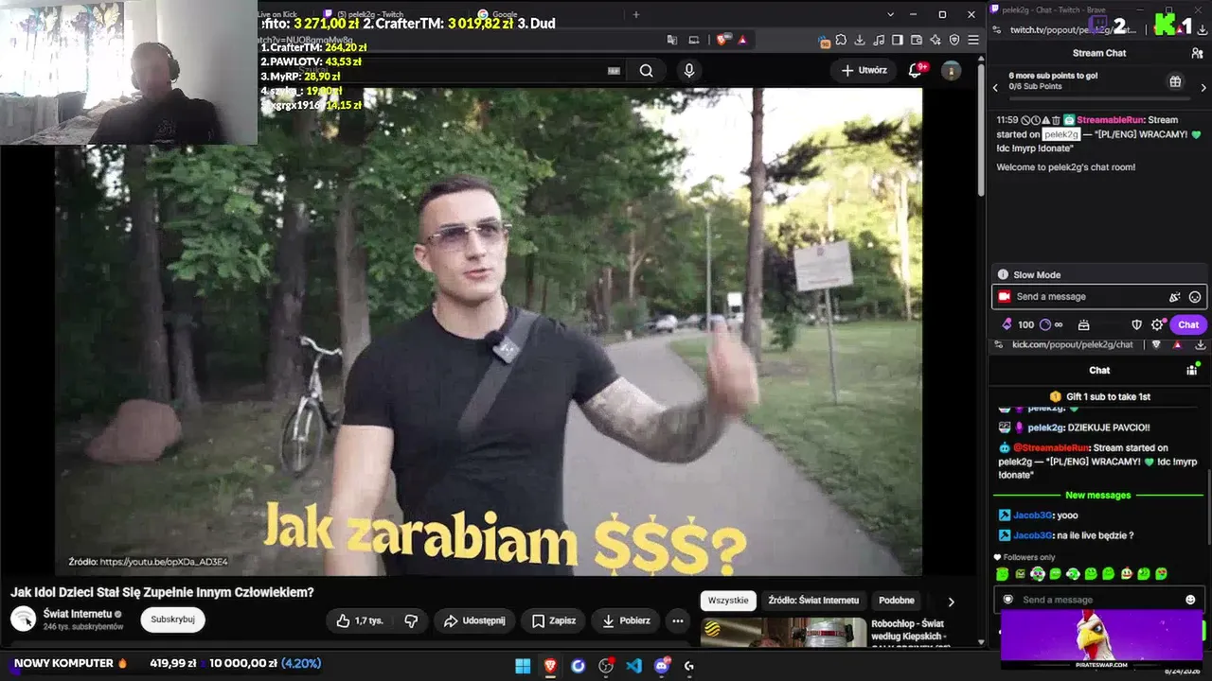Start voice search with the microphone icon
This screenshot has width=1212, height=681.
tap(689, 70)
